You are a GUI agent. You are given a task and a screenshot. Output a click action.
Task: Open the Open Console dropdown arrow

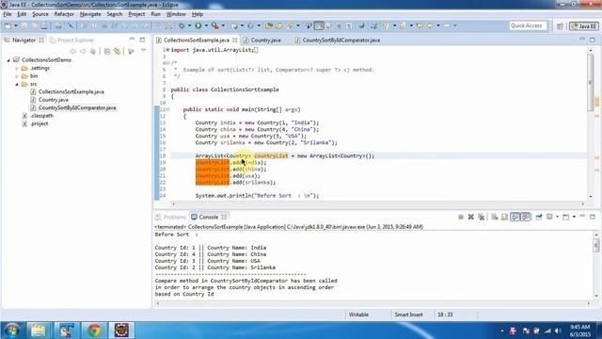click(574, 218)
